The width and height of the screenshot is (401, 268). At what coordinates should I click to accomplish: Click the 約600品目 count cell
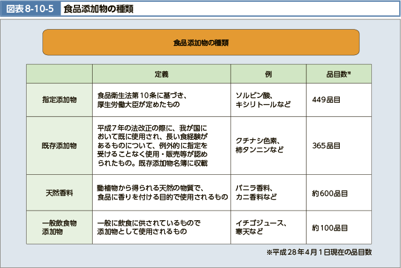click(330, 194)
